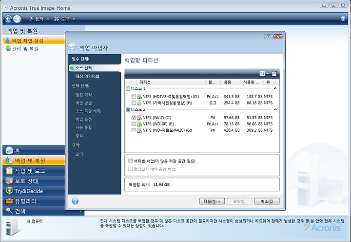Viewport: 351px width, 242px height.
Task: Enable 섹터별 백업 checkbox
Action: (x=130, y=161)
